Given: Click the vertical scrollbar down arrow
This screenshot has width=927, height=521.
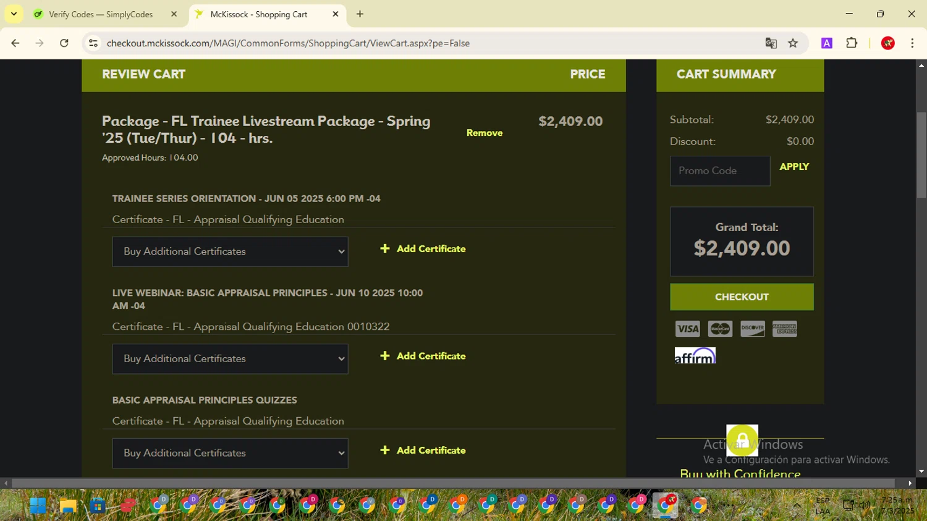Looking at the screenshot, I should (x=921, y=472).
